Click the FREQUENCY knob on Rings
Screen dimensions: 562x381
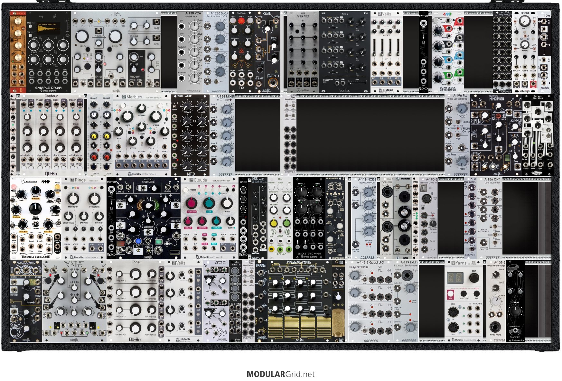[73, 198]
